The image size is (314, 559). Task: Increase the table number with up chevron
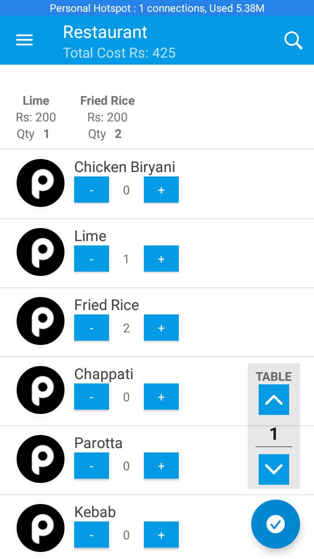274,400
